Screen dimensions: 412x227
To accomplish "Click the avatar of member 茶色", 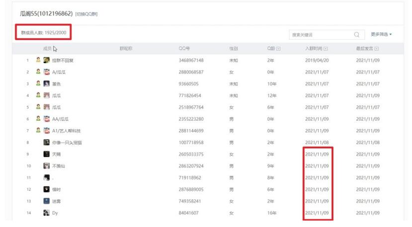I will (x=46, y=83).
